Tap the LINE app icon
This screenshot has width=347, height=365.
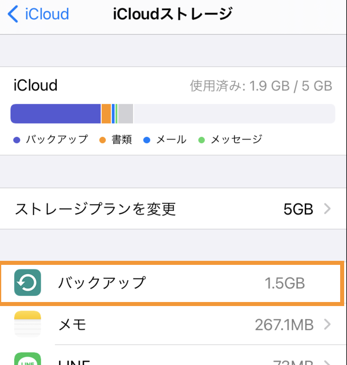27,359
